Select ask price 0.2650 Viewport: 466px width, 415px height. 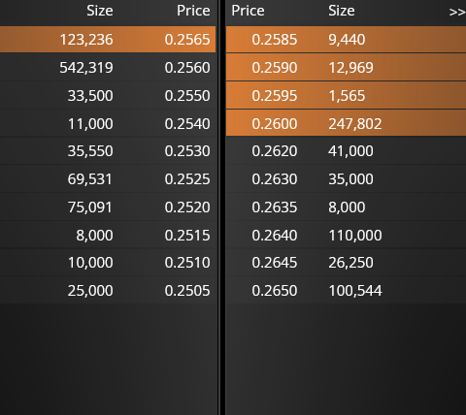pos(275,291)
